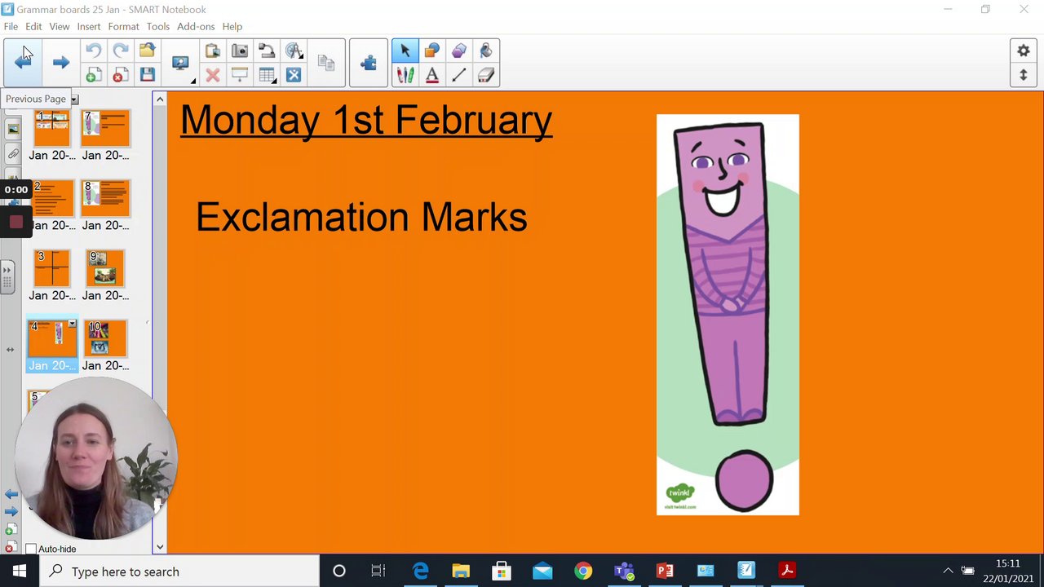Open the page 4 thumbnail dropdown arrow

tap(72, 324)
